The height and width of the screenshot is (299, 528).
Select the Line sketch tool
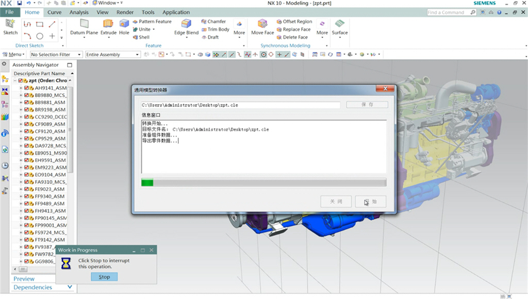(x=52, y=24)
